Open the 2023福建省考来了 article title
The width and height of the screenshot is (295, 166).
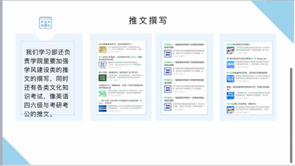click(116, 44)
